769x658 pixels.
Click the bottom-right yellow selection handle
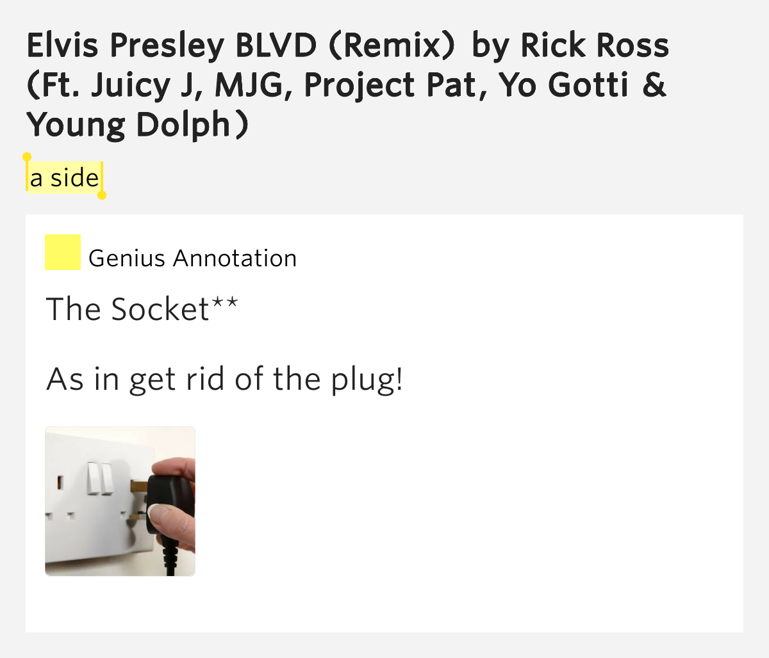click(101, 195)
